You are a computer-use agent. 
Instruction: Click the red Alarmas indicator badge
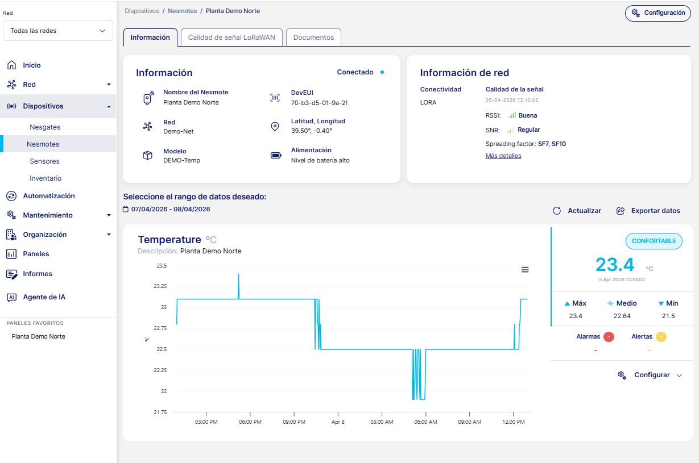click(x=609, y=337)
